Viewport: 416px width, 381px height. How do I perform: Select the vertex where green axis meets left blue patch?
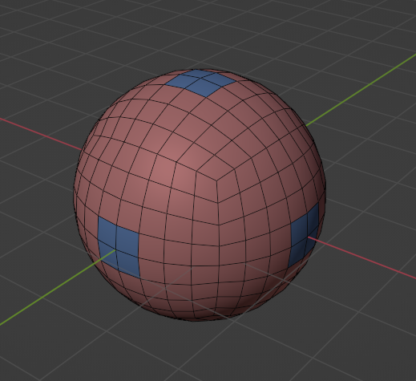pyautogui.click(x=116, y=250)
